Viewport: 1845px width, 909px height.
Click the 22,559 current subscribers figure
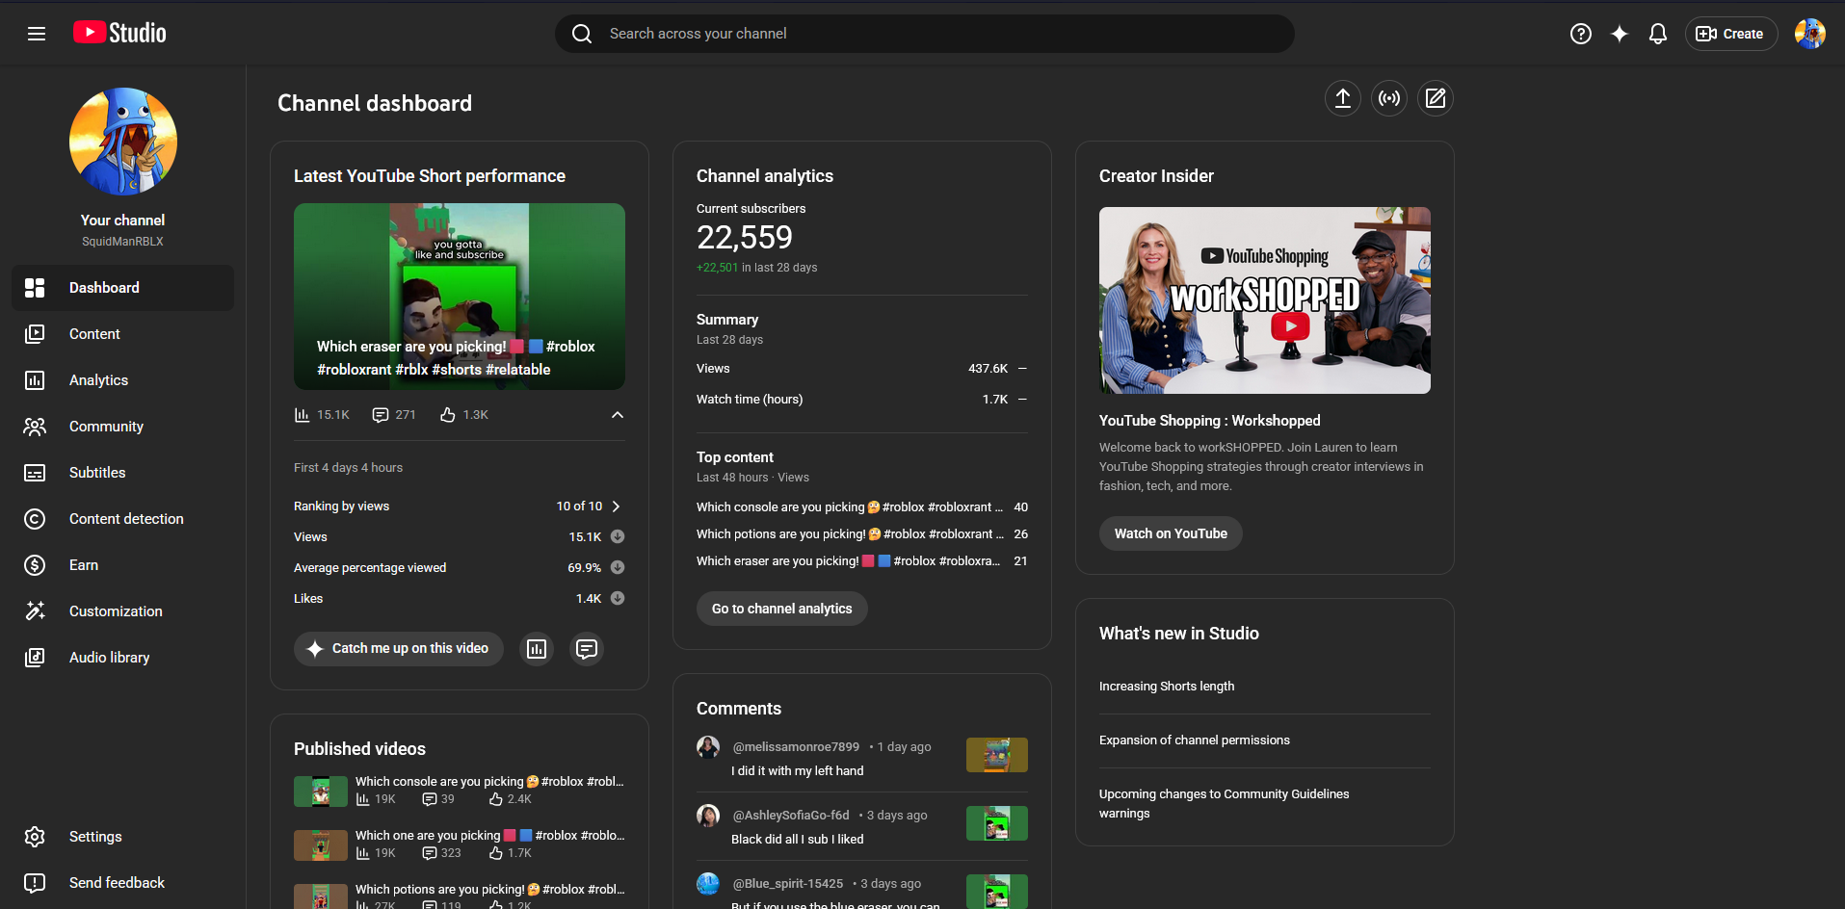745,238
